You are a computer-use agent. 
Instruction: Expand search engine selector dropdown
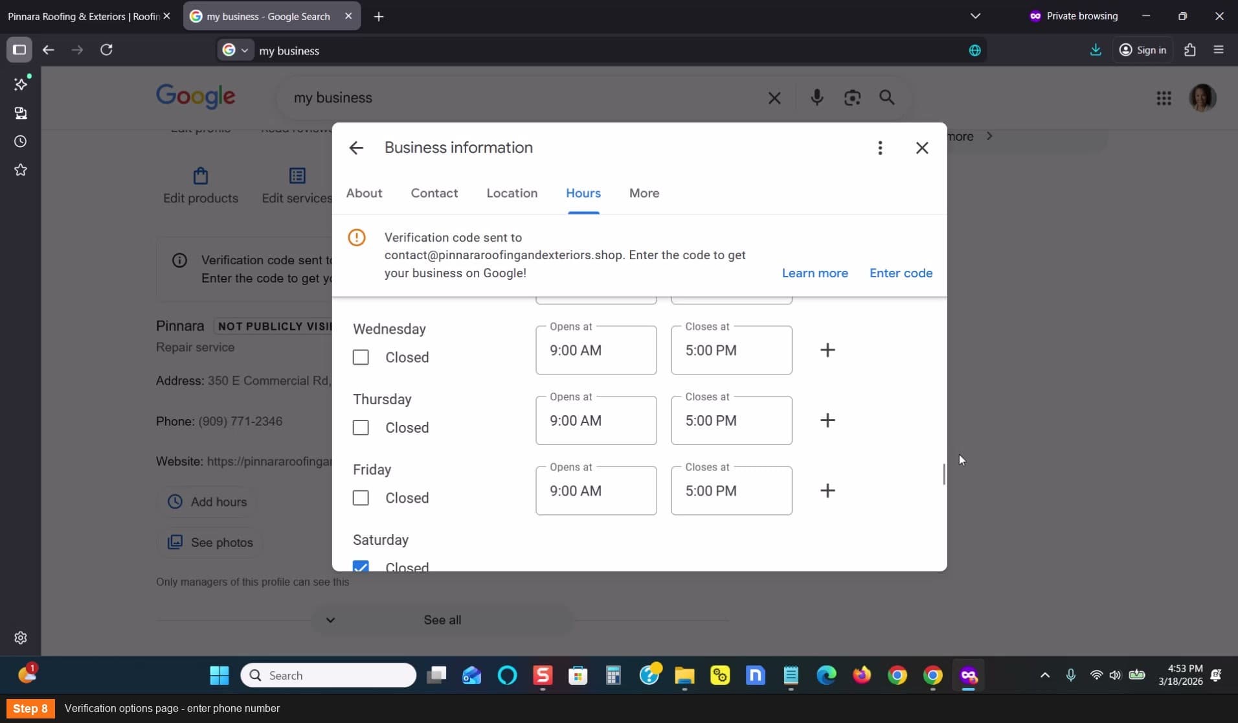click(x=236, y=51)
